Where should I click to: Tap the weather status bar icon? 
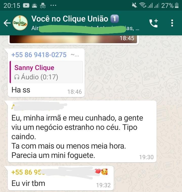coord(34,6)
